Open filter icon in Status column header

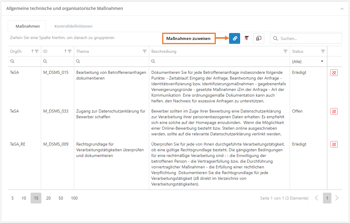(x=323, y=51)
